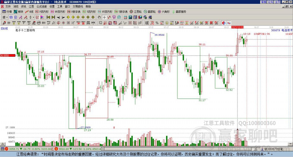Open the 浏览 menu
The width and height of the screenshot is (293, 157).
click(x=16, y=7)
